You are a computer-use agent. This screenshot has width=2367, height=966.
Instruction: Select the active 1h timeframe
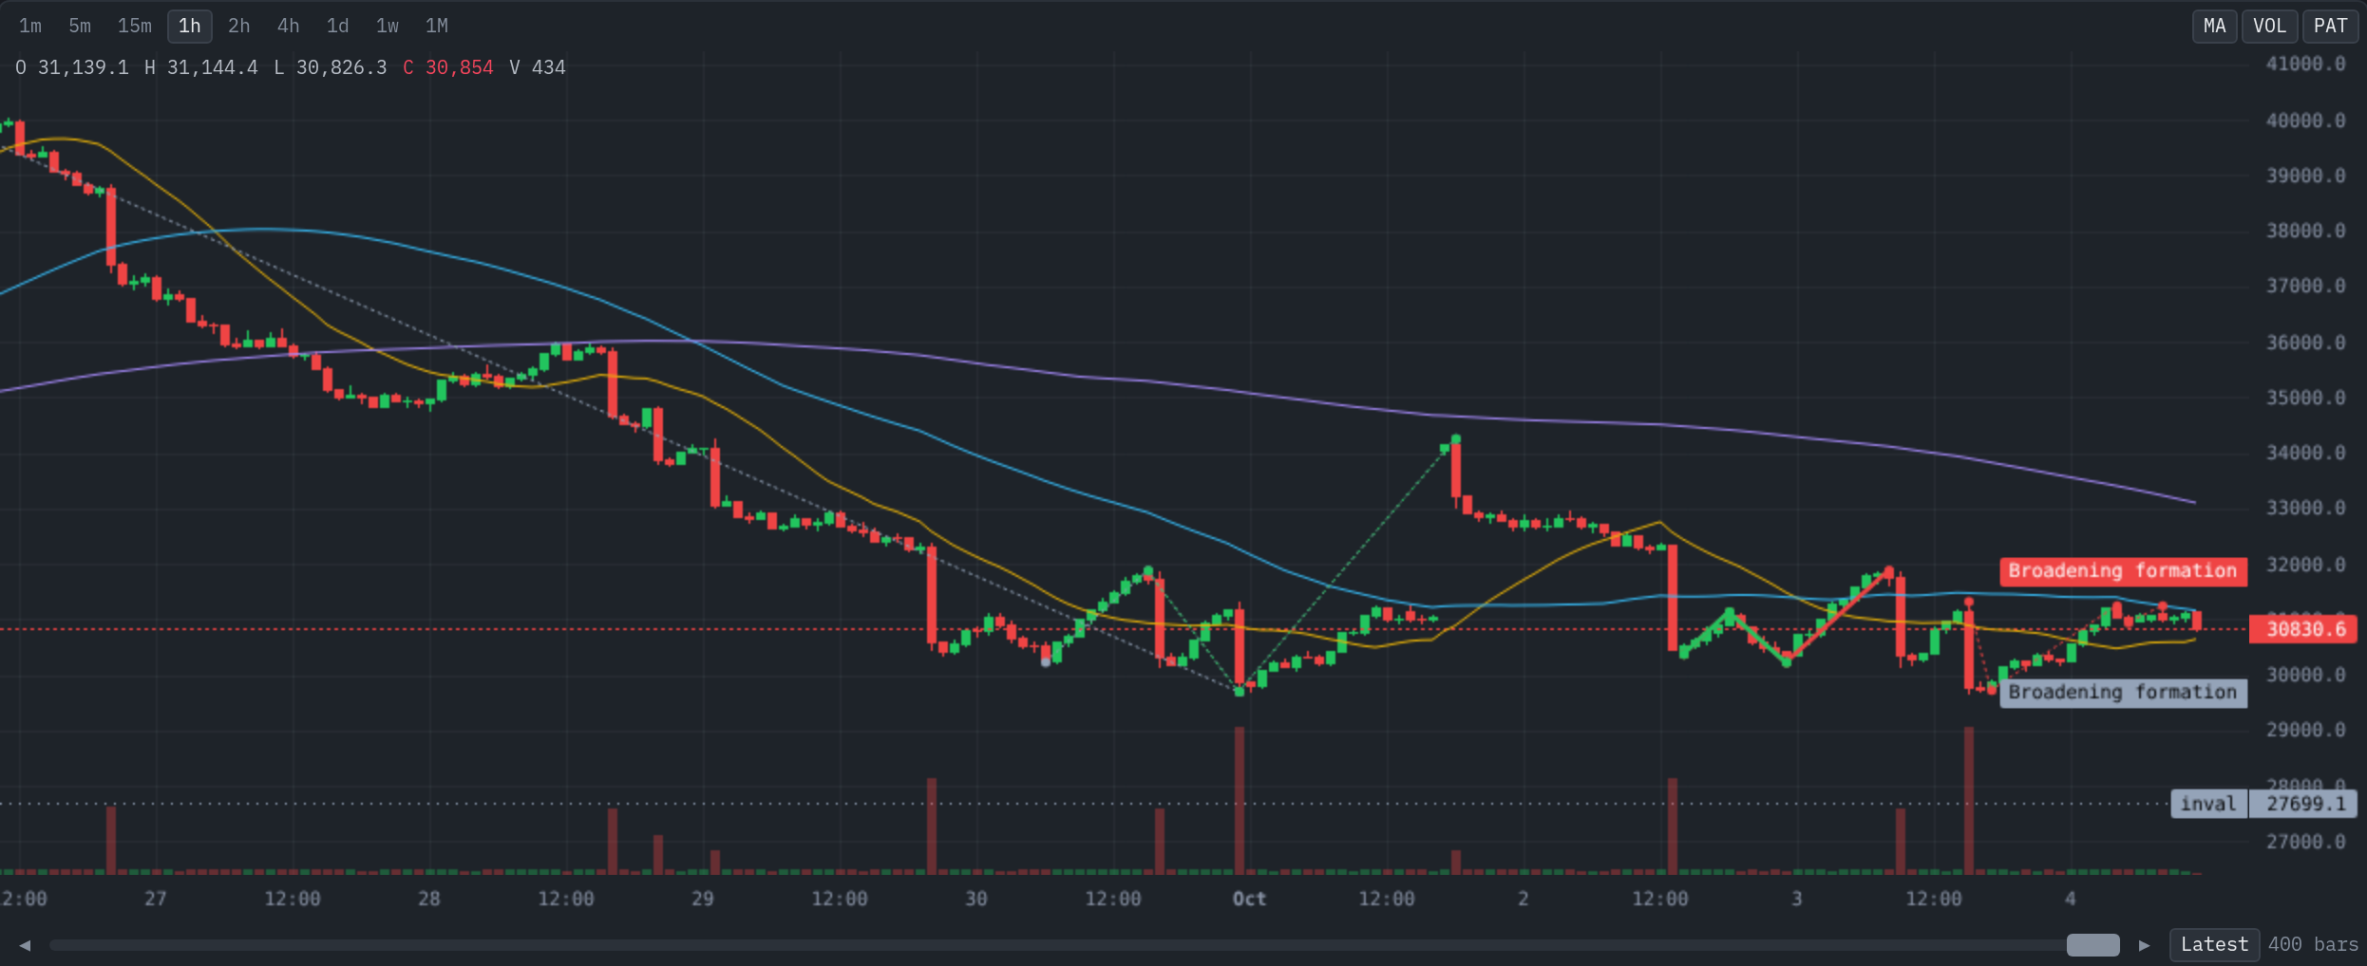(190, 26)
